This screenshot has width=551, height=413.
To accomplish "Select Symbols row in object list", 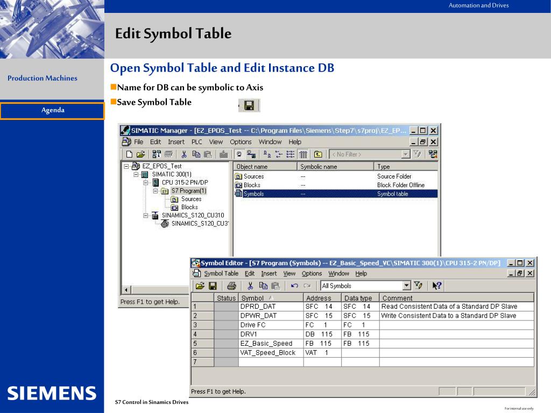I will click(x=336, y=194).
